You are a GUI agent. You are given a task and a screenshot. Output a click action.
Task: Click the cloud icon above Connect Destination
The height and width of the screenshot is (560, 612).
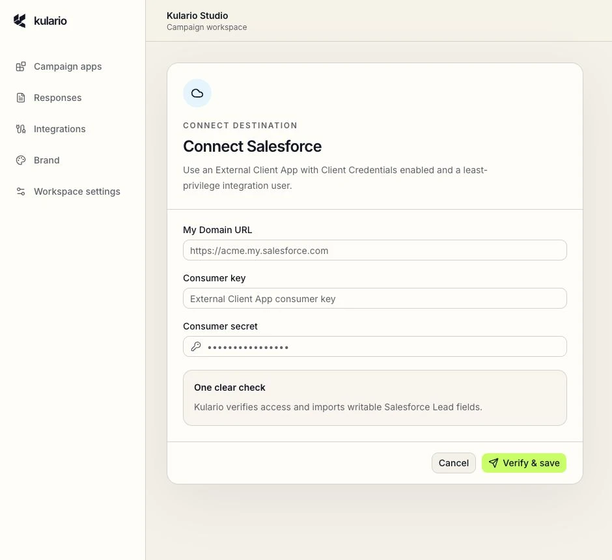coord(197,93)
